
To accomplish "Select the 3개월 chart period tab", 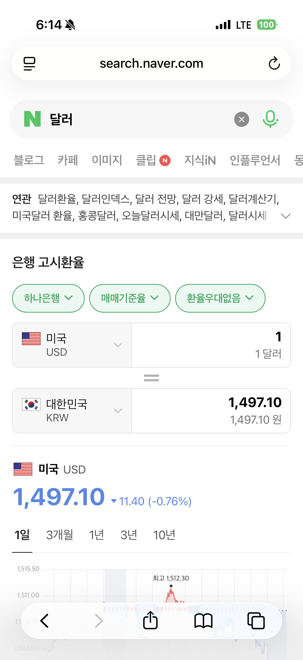I will point(60,535).
